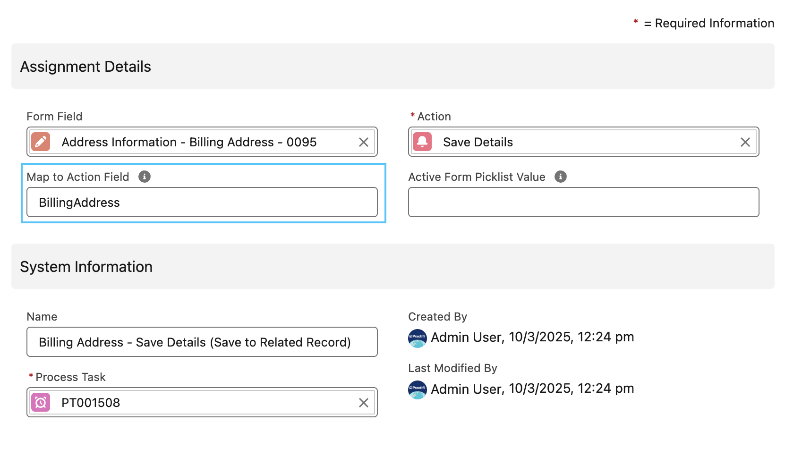The image size is (785, 457).
Task: Clear the PT001508 Process Task selection
Action: 363,403
